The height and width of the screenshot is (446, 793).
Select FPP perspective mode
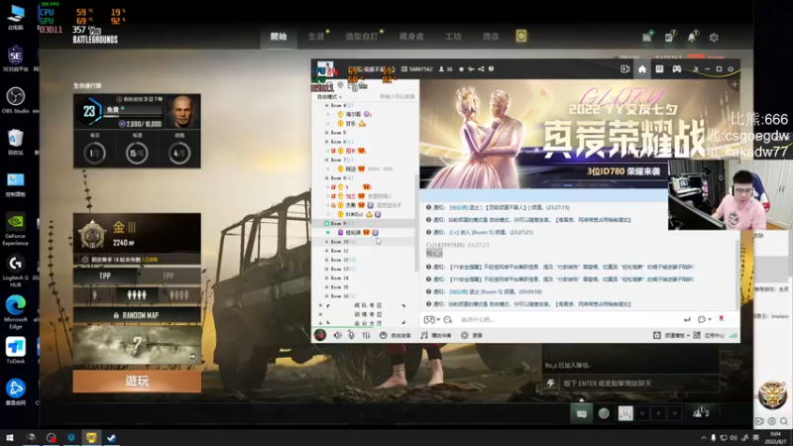[169, 276]
